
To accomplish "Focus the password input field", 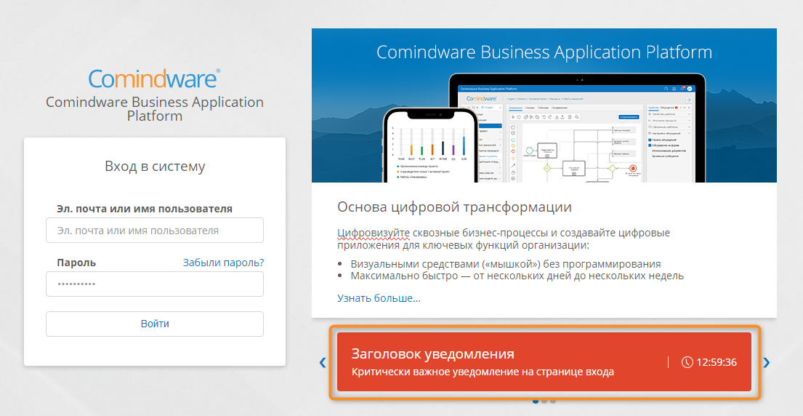I will [x=155, y=284].
